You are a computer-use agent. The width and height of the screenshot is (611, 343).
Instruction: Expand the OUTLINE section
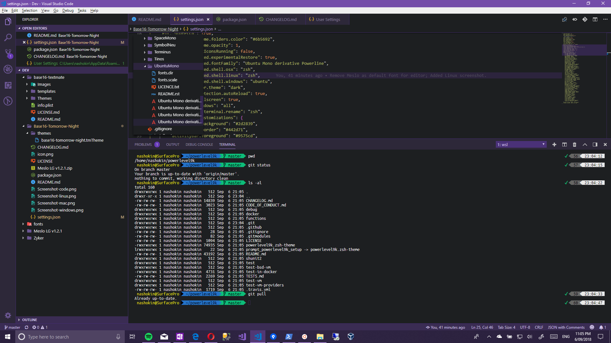pyautogui.click(x=30, y=320)
